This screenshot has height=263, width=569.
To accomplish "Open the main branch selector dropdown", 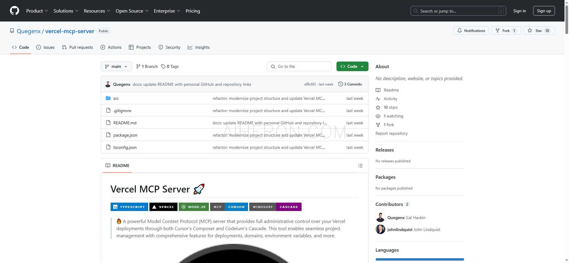I will pyautogui.click(x=116, y=66).
